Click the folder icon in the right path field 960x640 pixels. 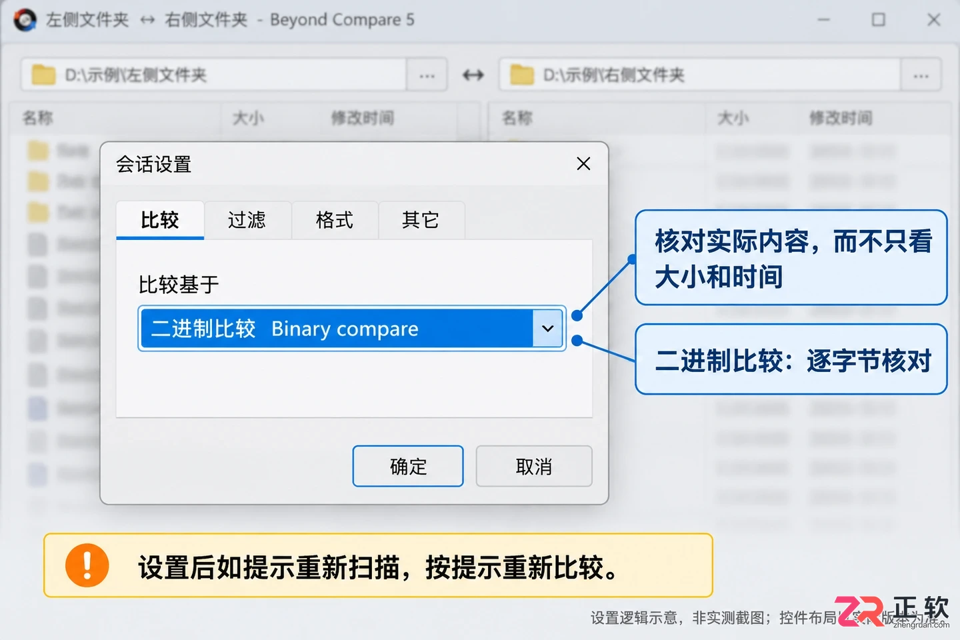(522, 75)
